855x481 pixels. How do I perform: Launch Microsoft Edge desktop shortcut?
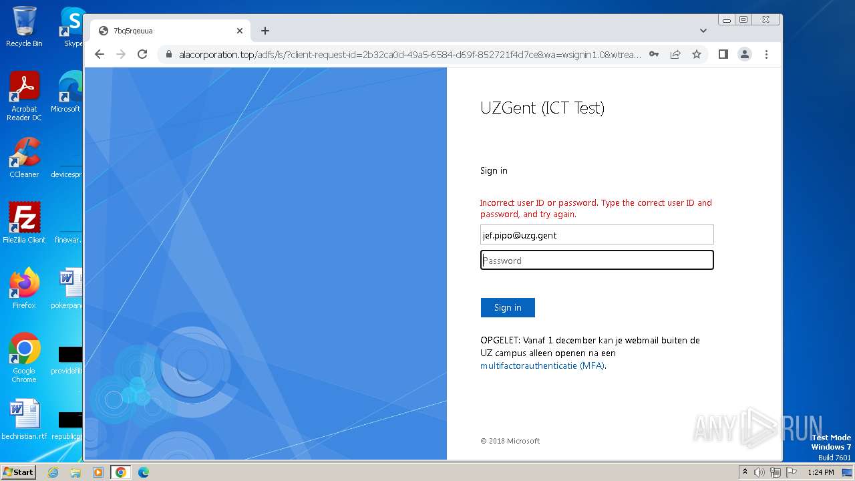pos(67,92)
